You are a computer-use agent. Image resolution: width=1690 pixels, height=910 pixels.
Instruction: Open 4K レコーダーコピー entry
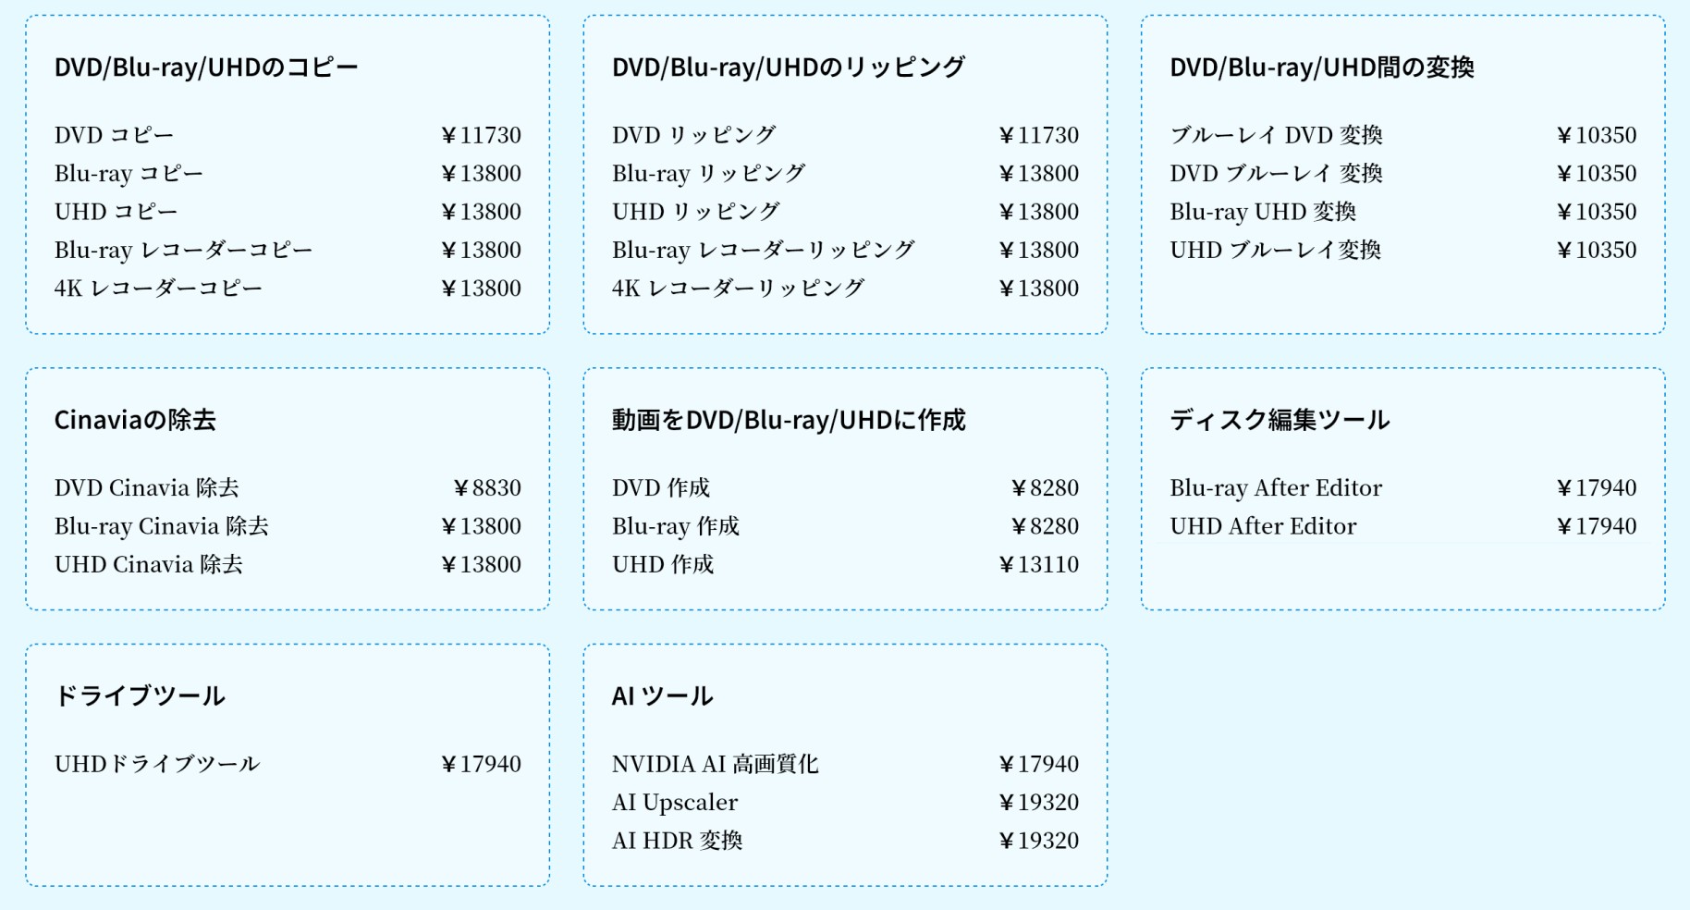click(288, 289)
